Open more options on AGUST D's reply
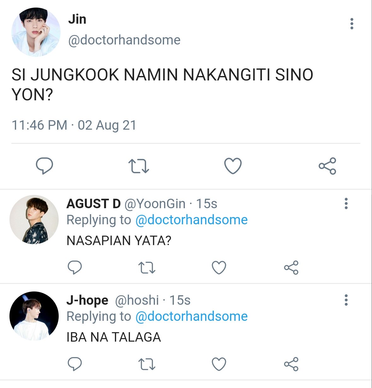The image size is (372, 388). [346, 203]
